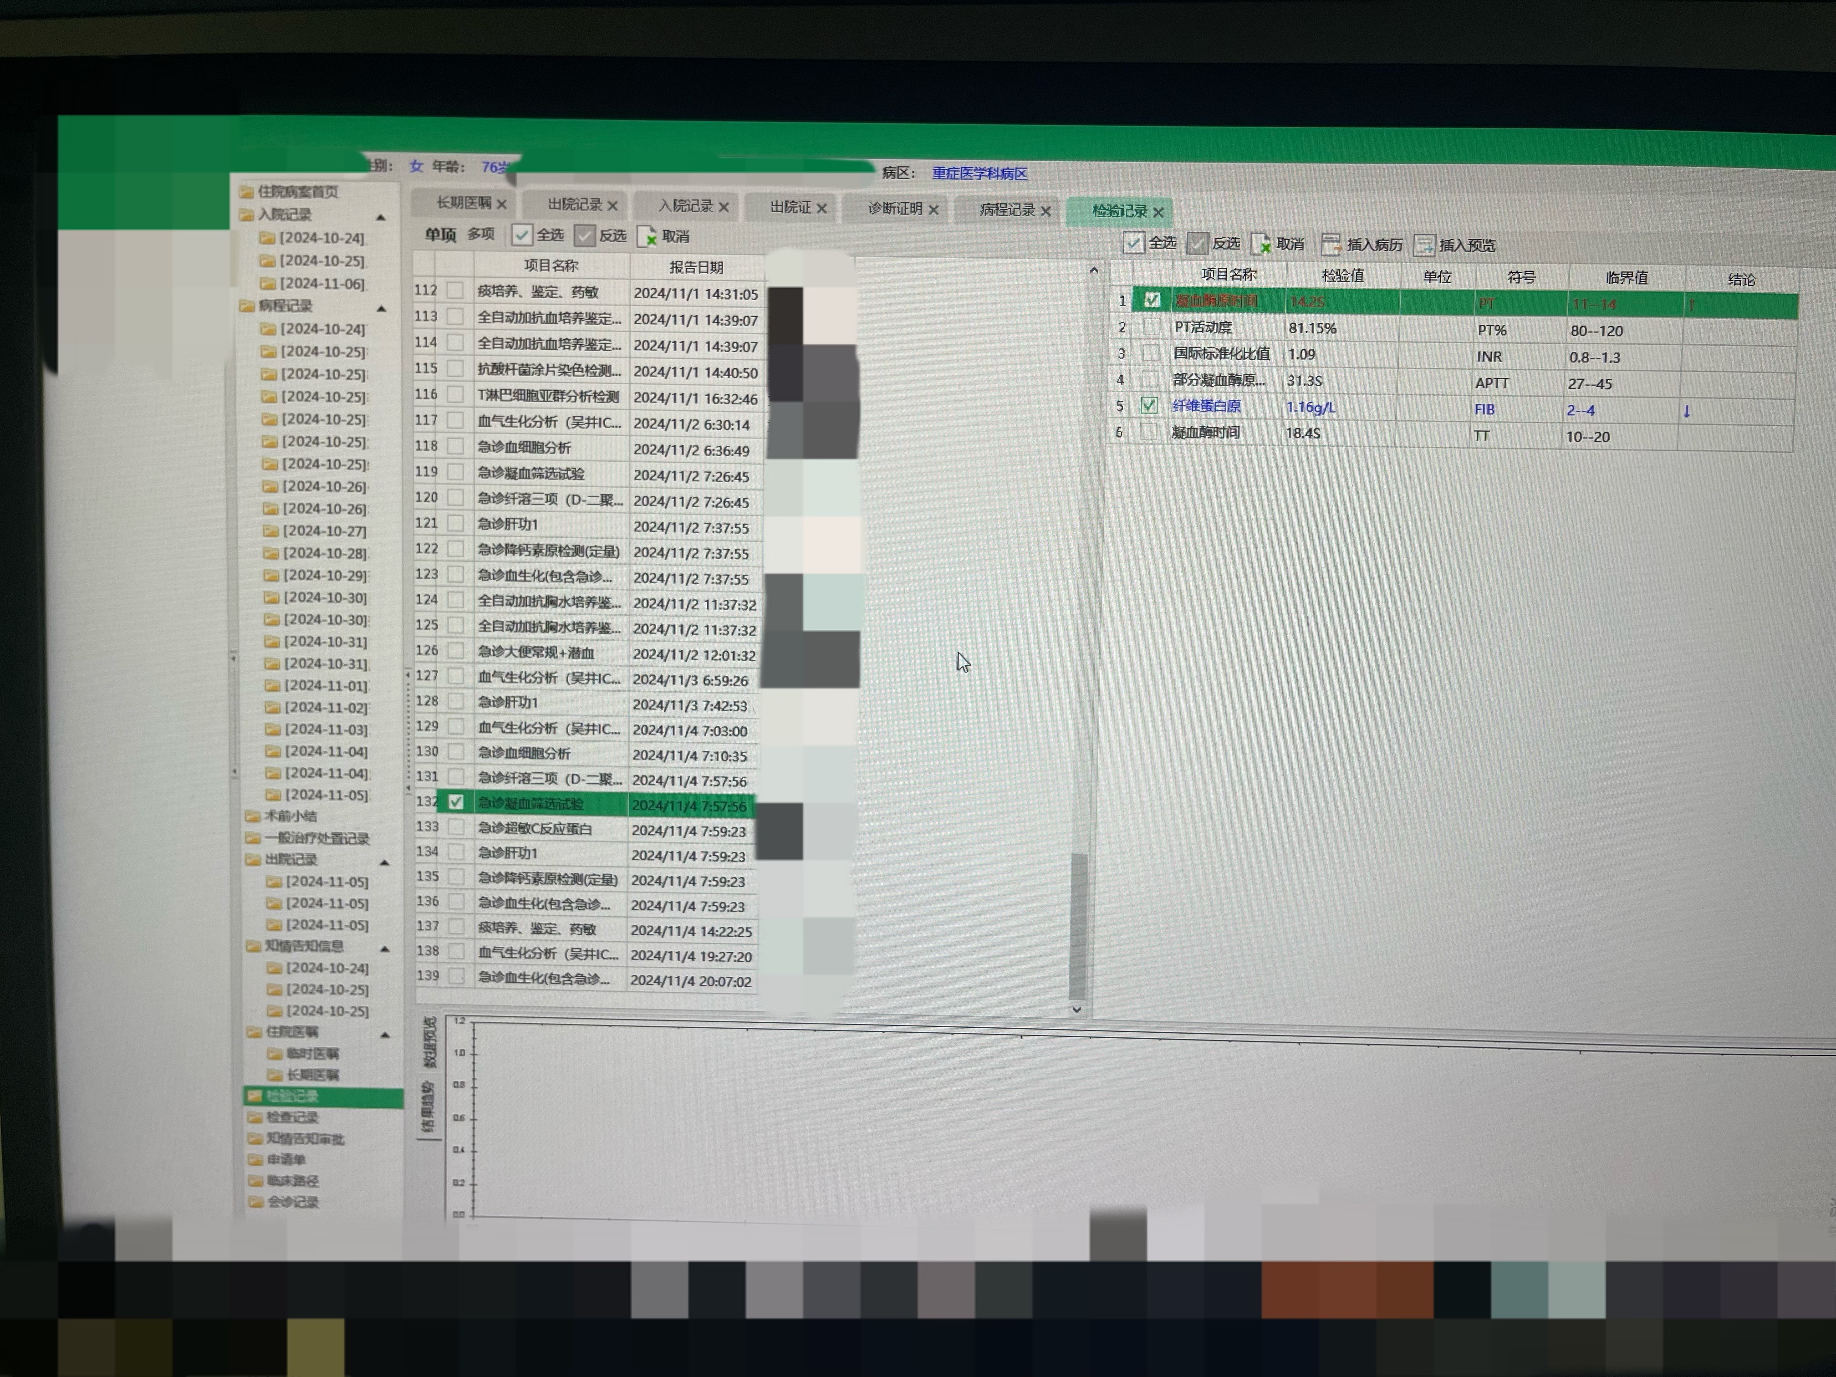Select row 131 急诊纤溶三项
The height and width of the screenshot is (1377, 1836).
click(x=585, y=778)
